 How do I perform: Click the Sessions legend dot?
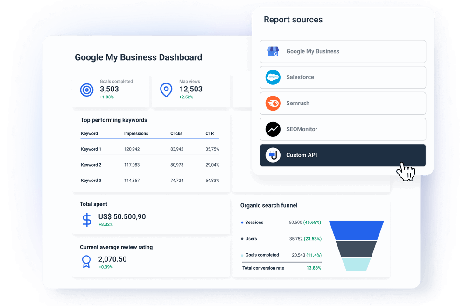[243, 223]
